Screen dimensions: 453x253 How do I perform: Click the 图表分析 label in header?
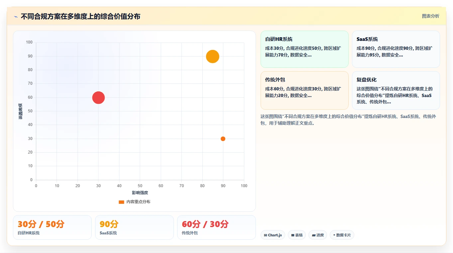pyautogui.click(x=430, y=16)
